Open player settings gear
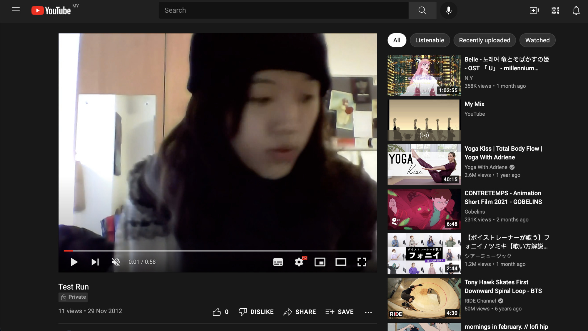 coord(299,262)
